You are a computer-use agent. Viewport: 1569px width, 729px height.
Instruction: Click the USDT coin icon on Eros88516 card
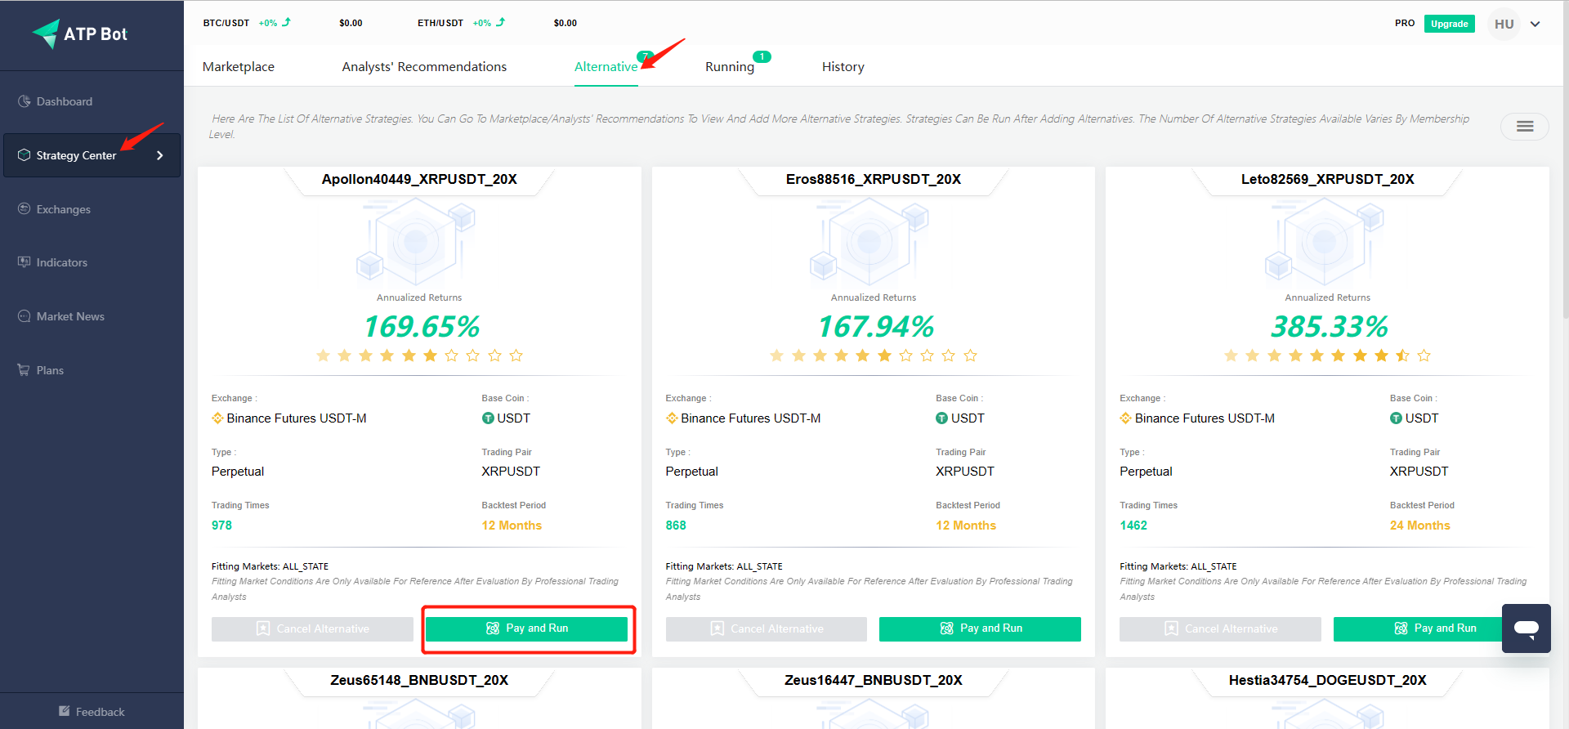coord(942,418)
